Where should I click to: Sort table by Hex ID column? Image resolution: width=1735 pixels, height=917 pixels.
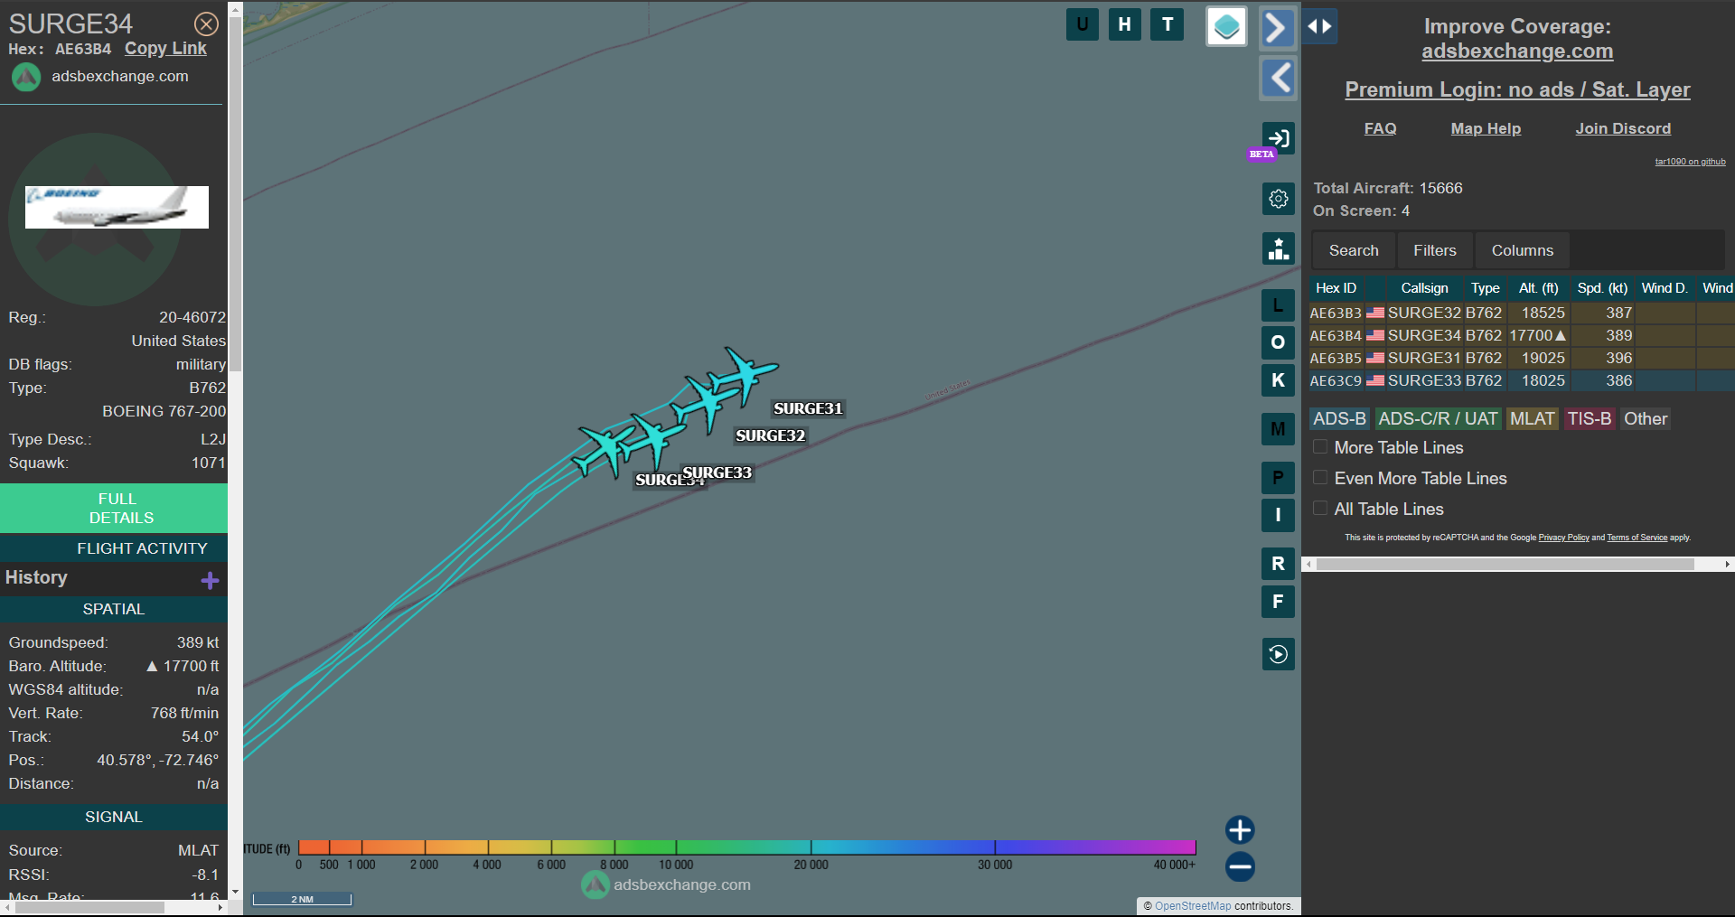click(x=1336, y=288)
